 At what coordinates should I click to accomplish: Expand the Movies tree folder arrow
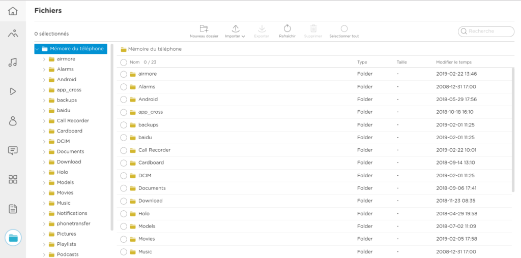44,193
